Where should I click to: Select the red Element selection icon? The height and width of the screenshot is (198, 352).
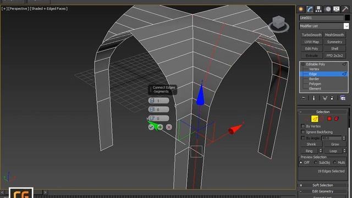(x=337, y=119)
